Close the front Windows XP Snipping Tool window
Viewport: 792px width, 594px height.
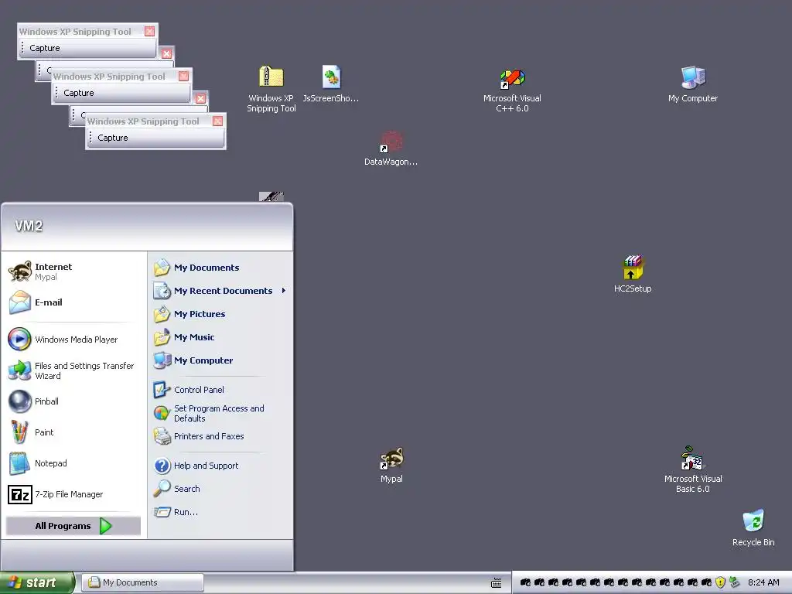pos(217,121)
